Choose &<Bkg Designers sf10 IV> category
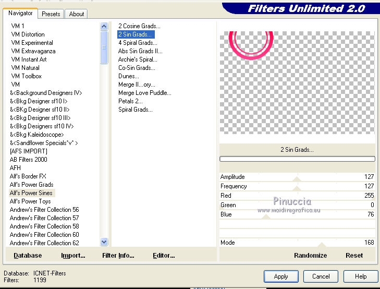This screenshot has width=380, height=289. click(42, 126)
